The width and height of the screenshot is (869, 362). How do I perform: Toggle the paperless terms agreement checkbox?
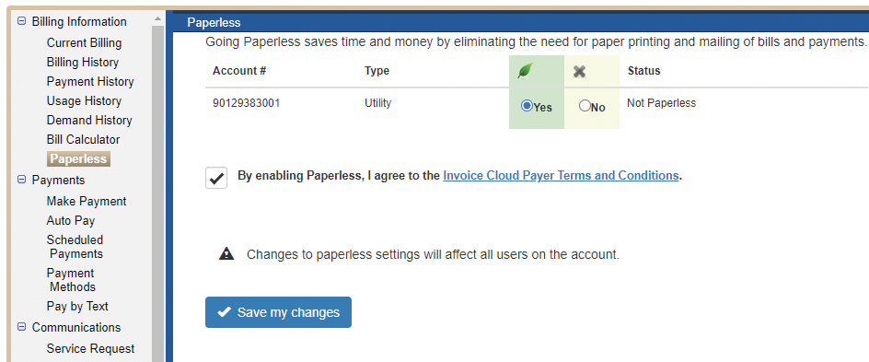click(216, 178)
